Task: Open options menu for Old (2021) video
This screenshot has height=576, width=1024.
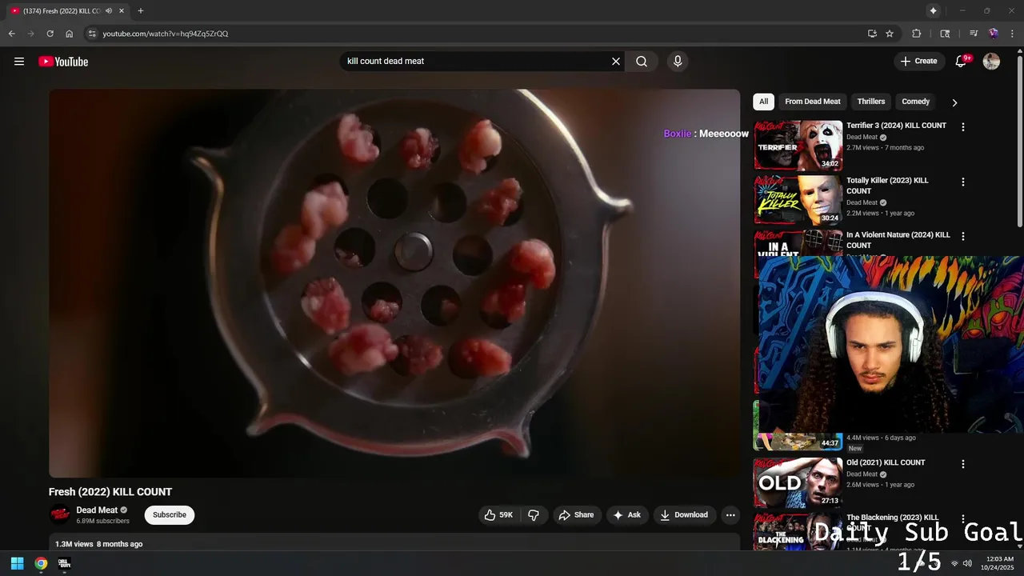Action: (x=963, y=464)
